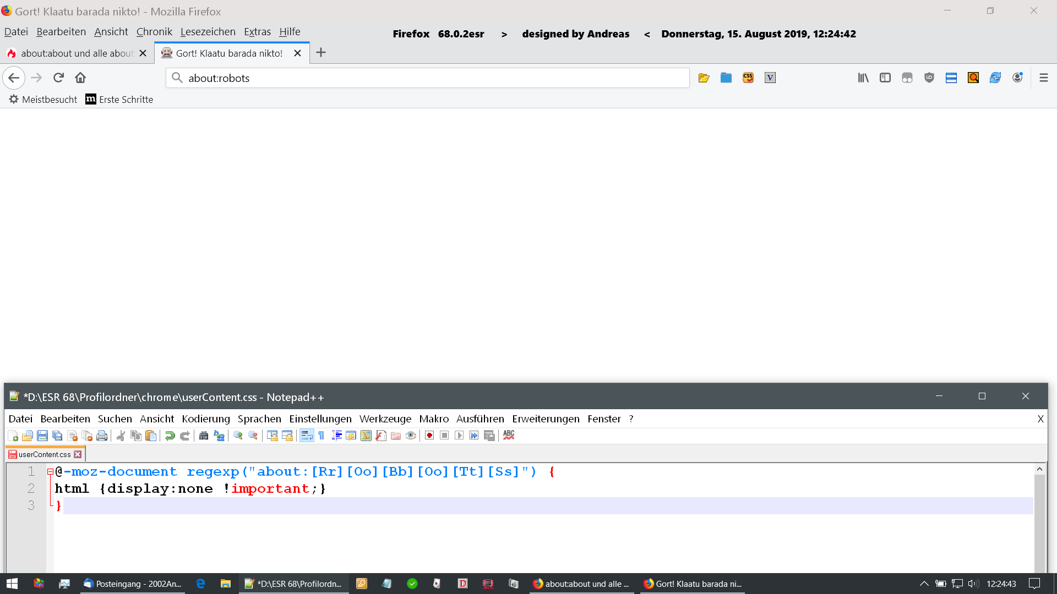Open the Kodierung menu in Notepad++
Screen dimensions: 1057x594
click(x=205, y=419)
